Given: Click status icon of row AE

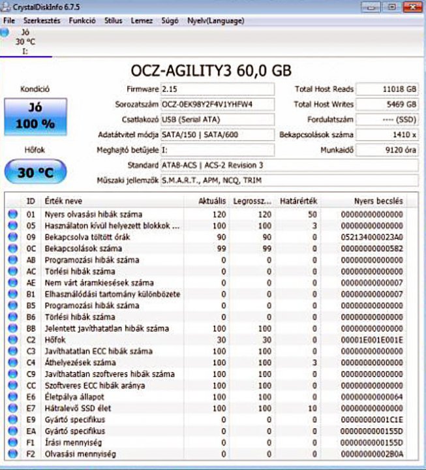Looking at the screenshot, I should coord(12,283).
